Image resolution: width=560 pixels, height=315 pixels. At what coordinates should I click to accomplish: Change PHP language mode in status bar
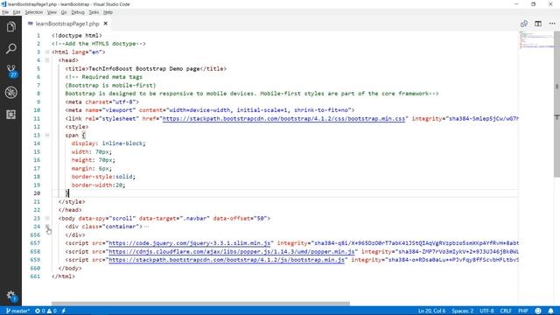click(x=523, y=311)
